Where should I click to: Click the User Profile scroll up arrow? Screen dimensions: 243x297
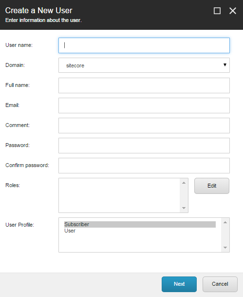pos(225,222)
